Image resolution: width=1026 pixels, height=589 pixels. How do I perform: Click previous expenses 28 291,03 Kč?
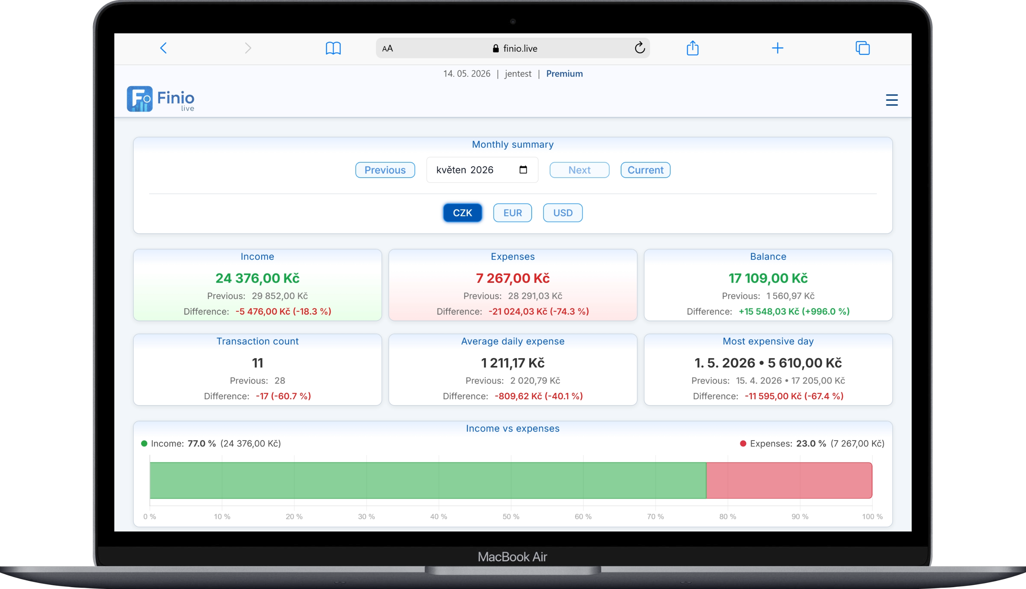(x=535, y=296)
